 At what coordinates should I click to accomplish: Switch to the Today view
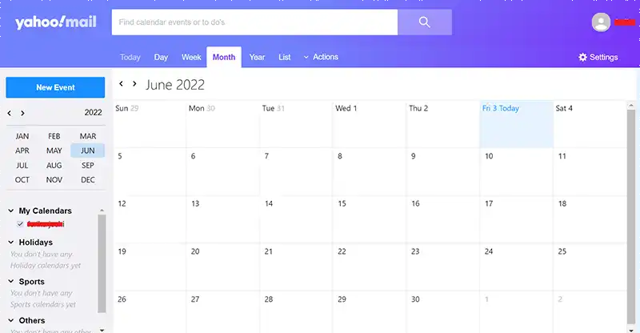click(130, 57)
